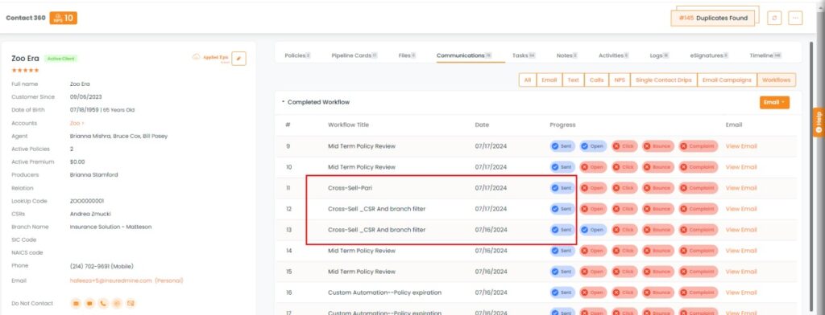Click lookup code ZOO0000001

(x=87, y=201)
